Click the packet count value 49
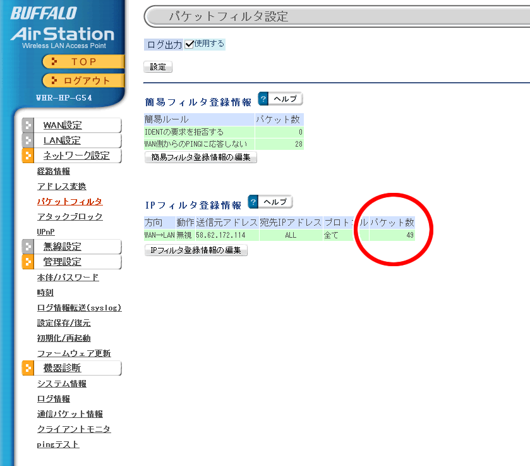 [410, 235]
